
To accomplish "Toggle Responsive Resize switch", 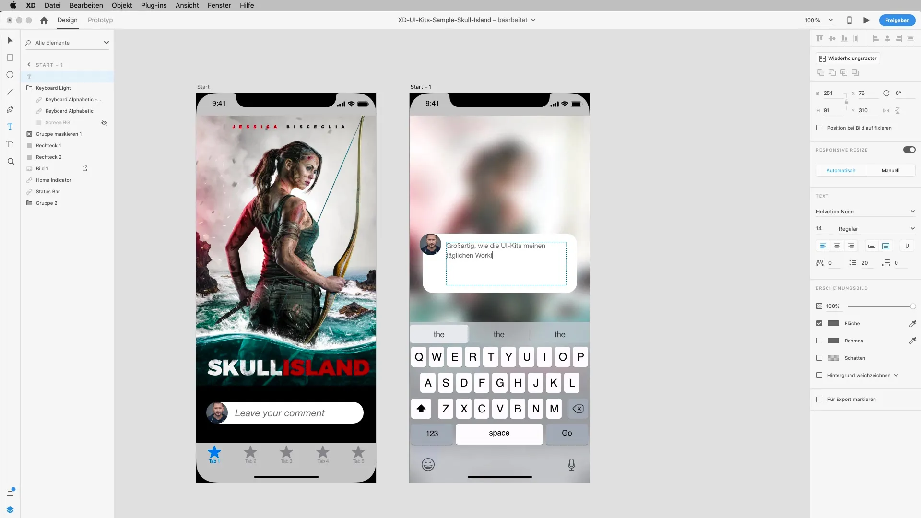I will pyautogui.click(x=909, y=150).
